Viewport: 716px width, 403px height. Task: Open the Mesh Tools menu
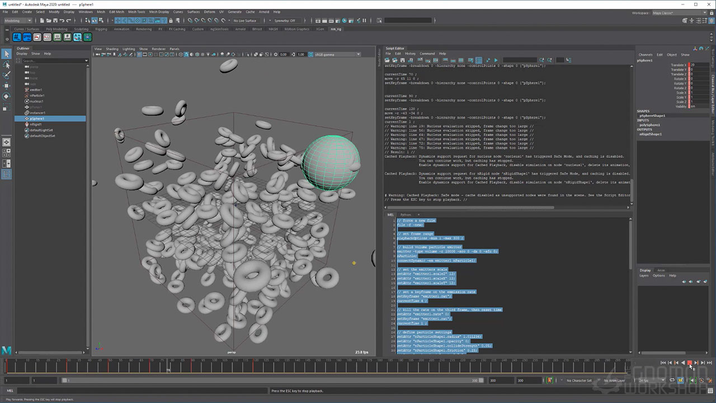pos(136,11)
